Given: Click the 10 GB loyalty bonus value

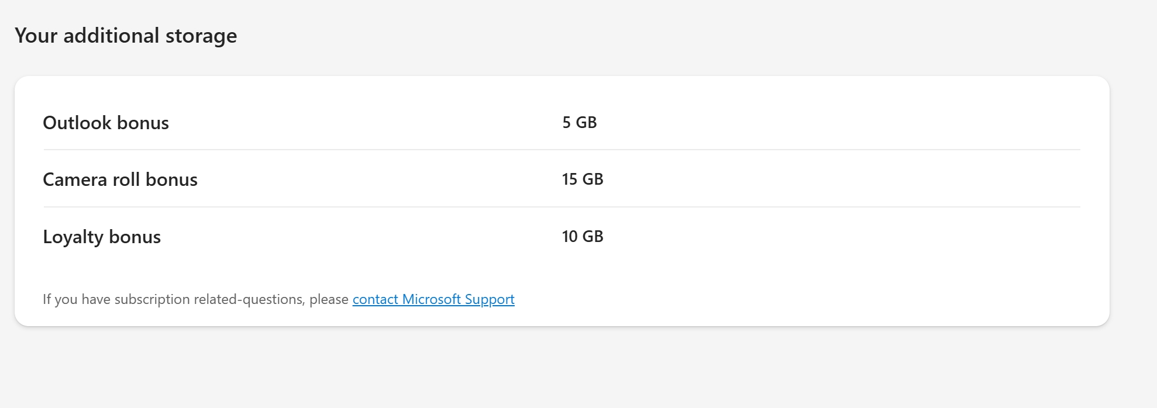Looking at the screenshot, I should 582,237.
